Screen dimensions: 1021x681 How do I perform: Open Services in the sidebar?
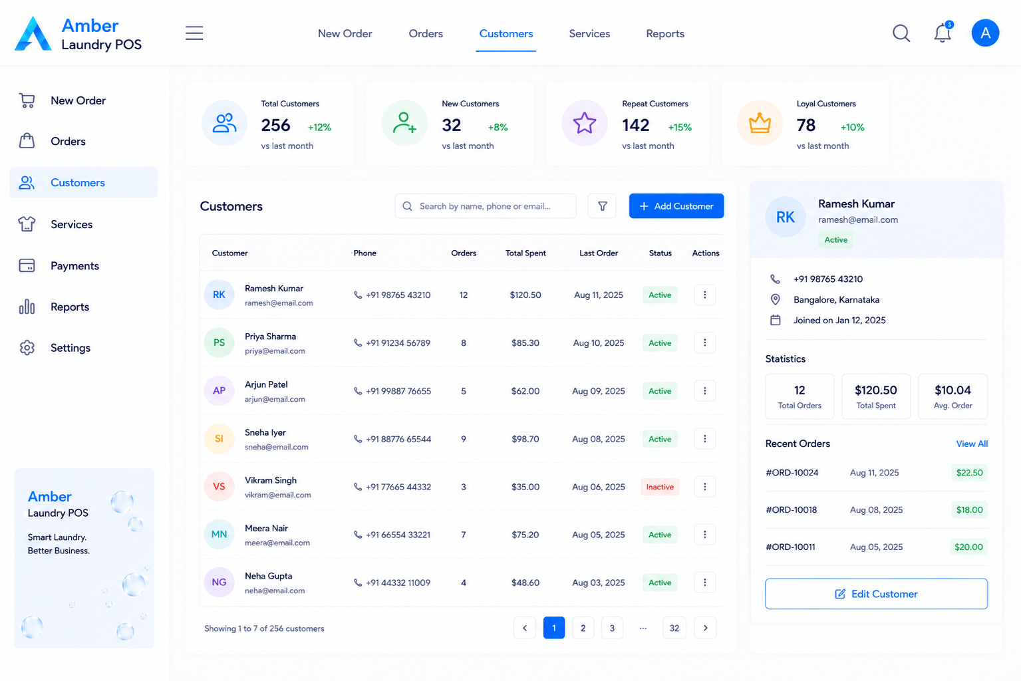pos(84,224)
